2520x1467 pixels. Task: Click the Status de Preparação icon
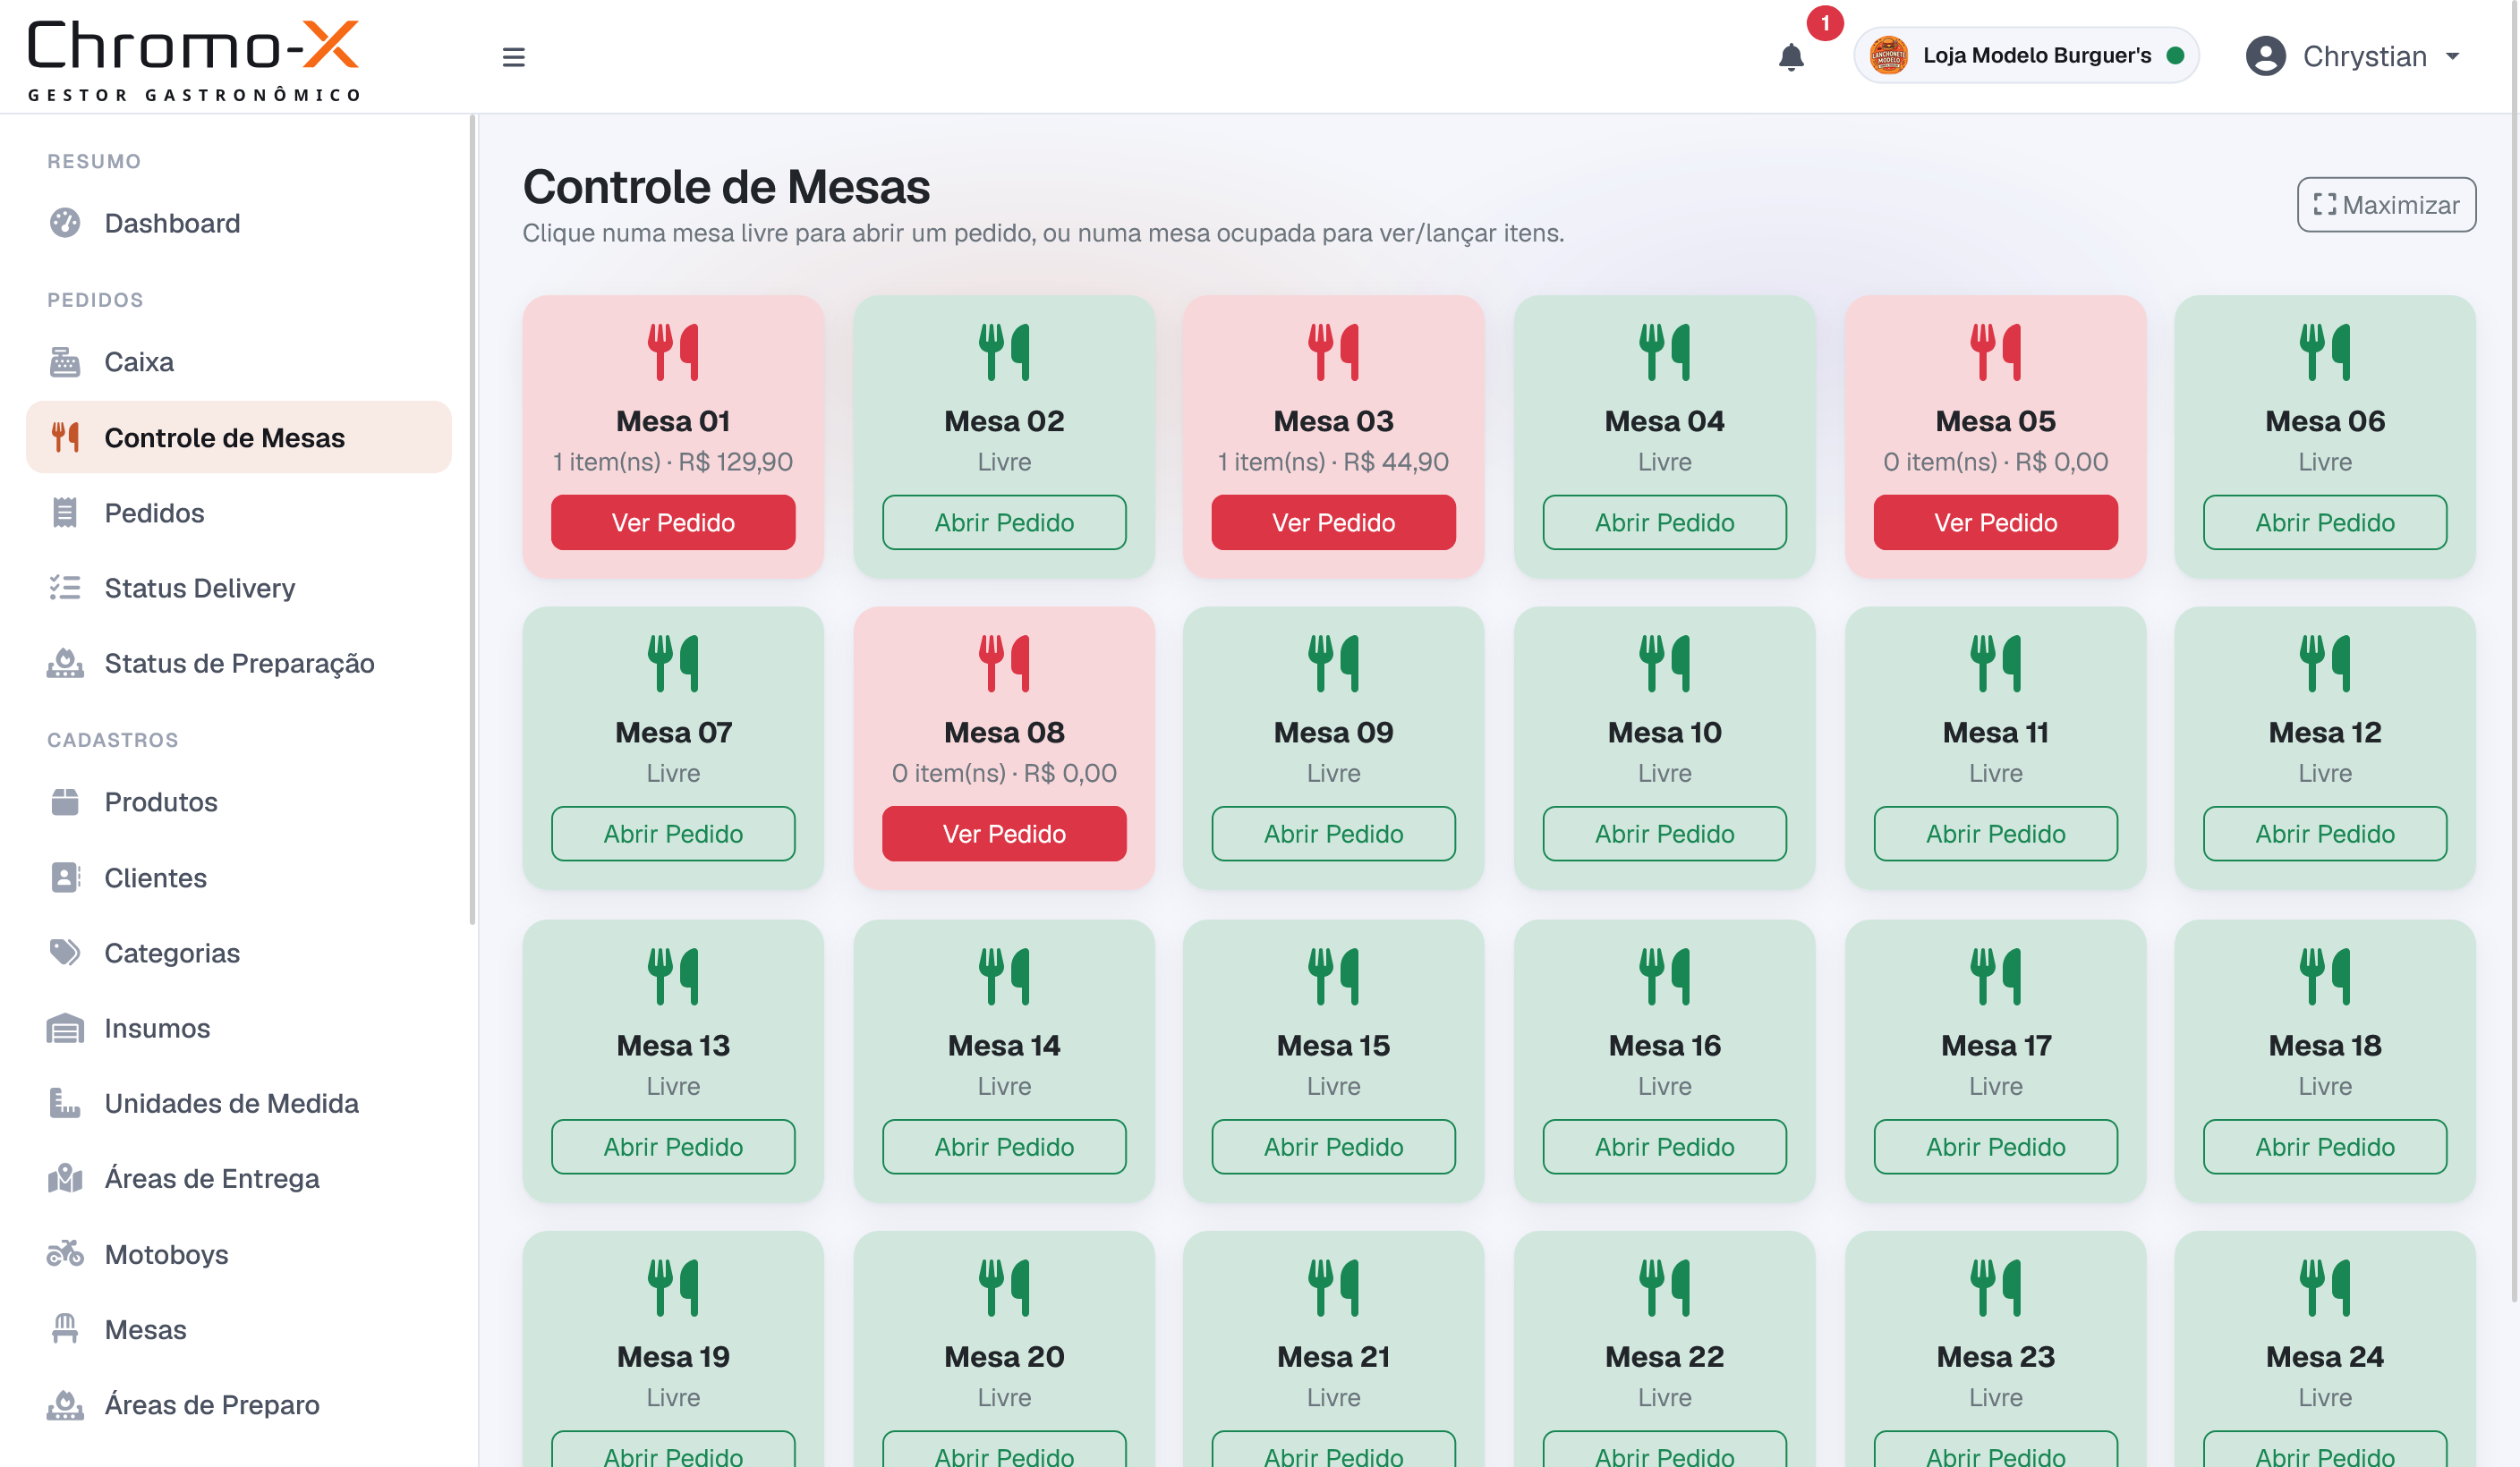pos(65,663)
